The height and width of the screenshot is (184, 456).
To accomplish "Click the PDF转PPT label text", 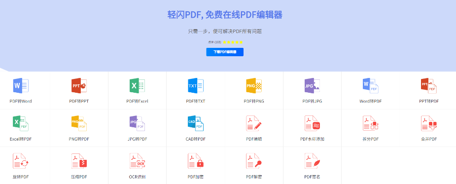I will pos(79,101).
